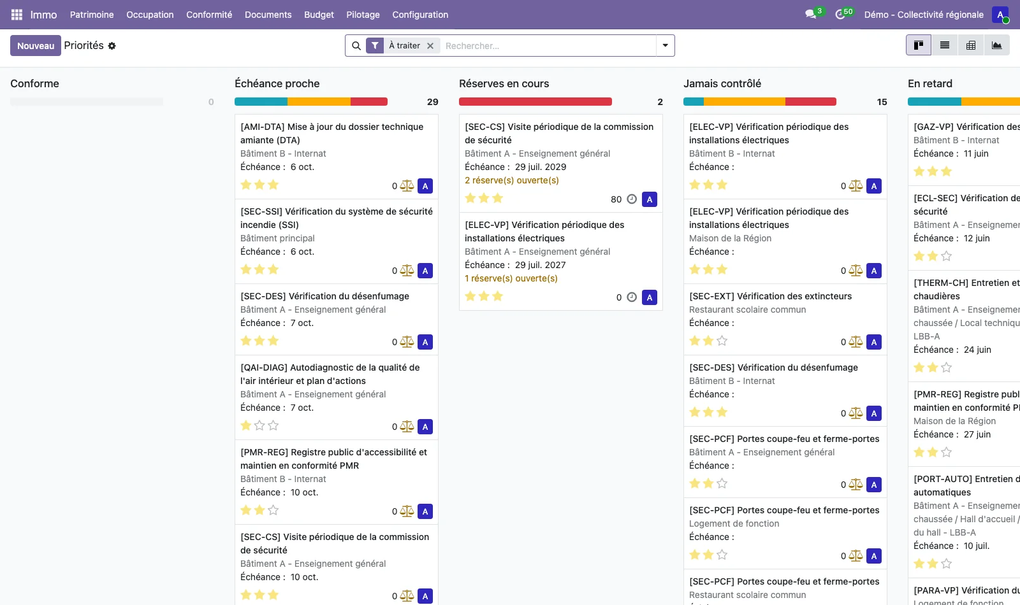
Task: Remove the À traiter filter
Action: (x=430, y=46)
